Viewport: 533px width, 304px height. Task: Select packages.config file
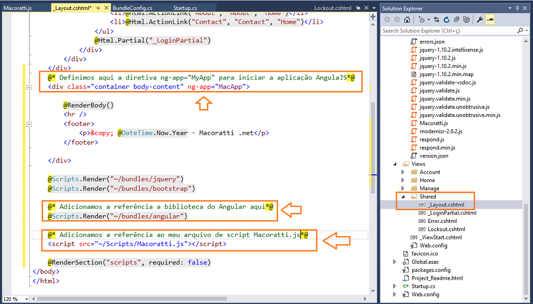431,270
